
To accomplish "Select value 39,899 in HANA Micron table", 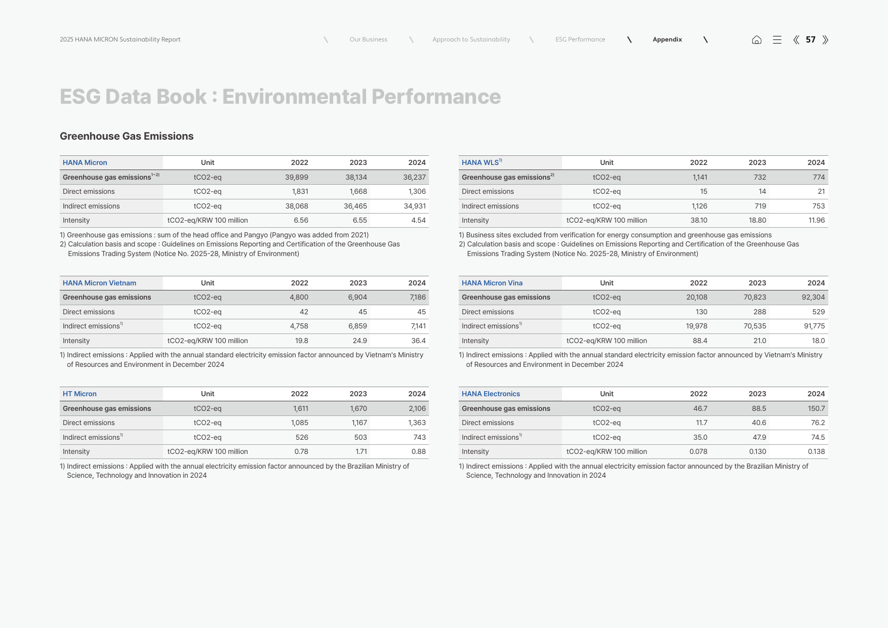I will 296,177.
